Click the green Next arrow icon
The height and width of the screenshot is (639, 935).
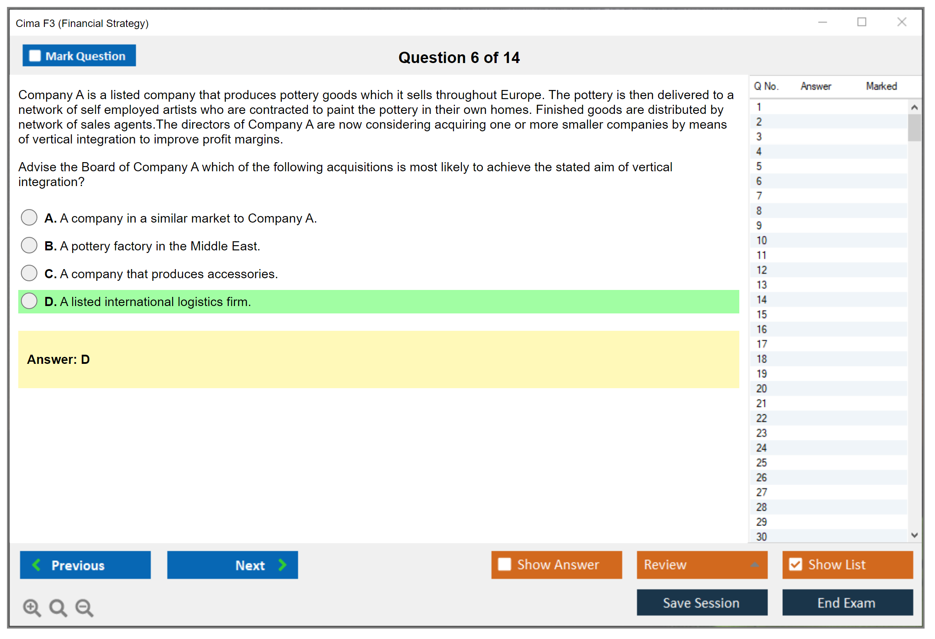pyautogui.click(x=283, y=565)
